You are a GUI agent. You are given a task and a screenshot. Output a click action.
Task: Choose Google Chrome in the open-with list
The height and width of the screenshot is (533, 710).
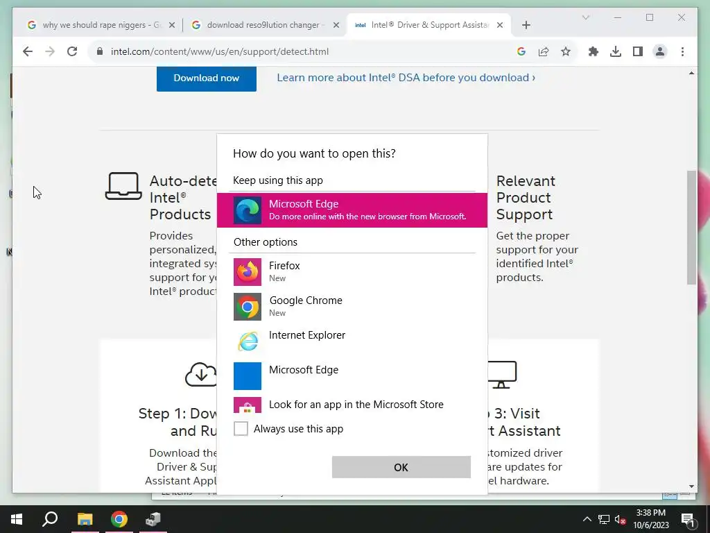[x=352, y=306]
